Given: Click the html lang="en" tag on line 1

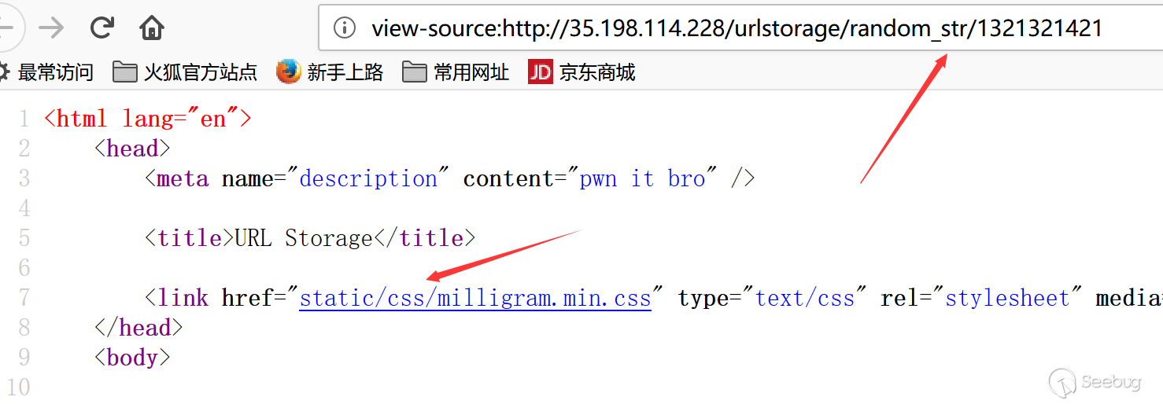Looking at the screenshot, I should pos(148,119).
